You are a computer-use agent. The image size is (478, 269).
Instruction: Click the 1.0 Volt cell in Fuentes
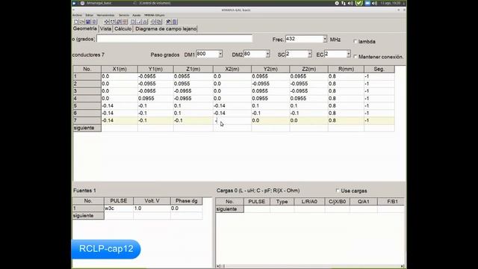pos(152,208)
